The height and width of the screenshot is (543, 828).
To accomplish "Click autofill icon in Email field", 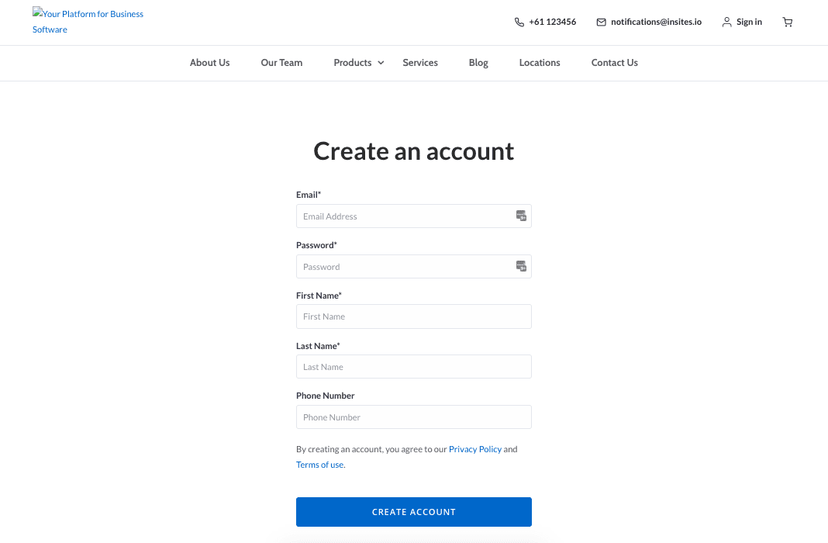I will pyautogui.click(x=522, y=216).
